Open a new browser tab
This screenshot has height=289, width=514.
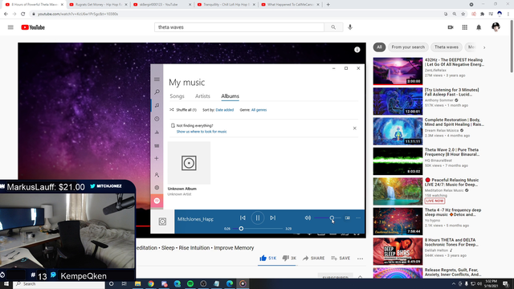coord(328,5)
